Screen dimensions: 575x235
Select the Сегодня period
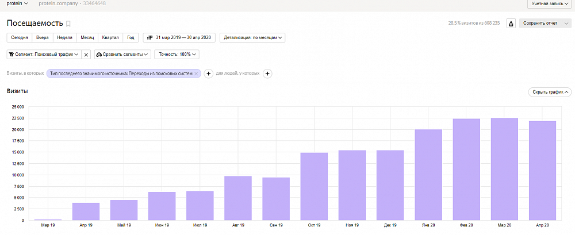20,37
